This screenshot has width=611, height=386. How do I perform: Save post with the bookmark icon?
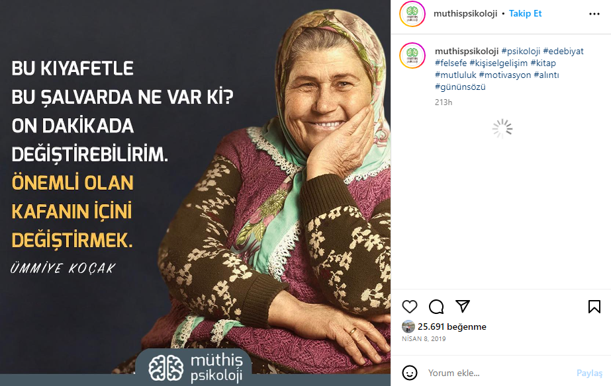pos(594,307)
